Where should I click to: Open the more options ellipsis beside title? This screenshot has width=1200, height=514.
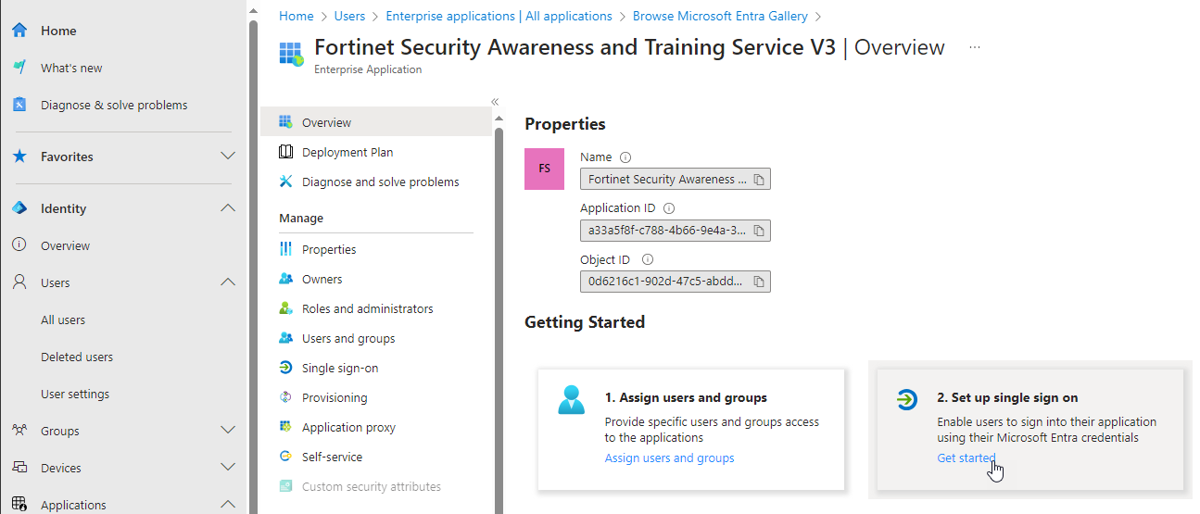tap(974, 47)
